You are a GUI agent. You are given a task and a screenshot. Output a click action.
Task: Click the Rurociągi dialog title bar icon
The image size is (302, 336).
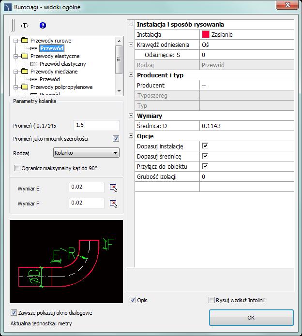point(8,7)
